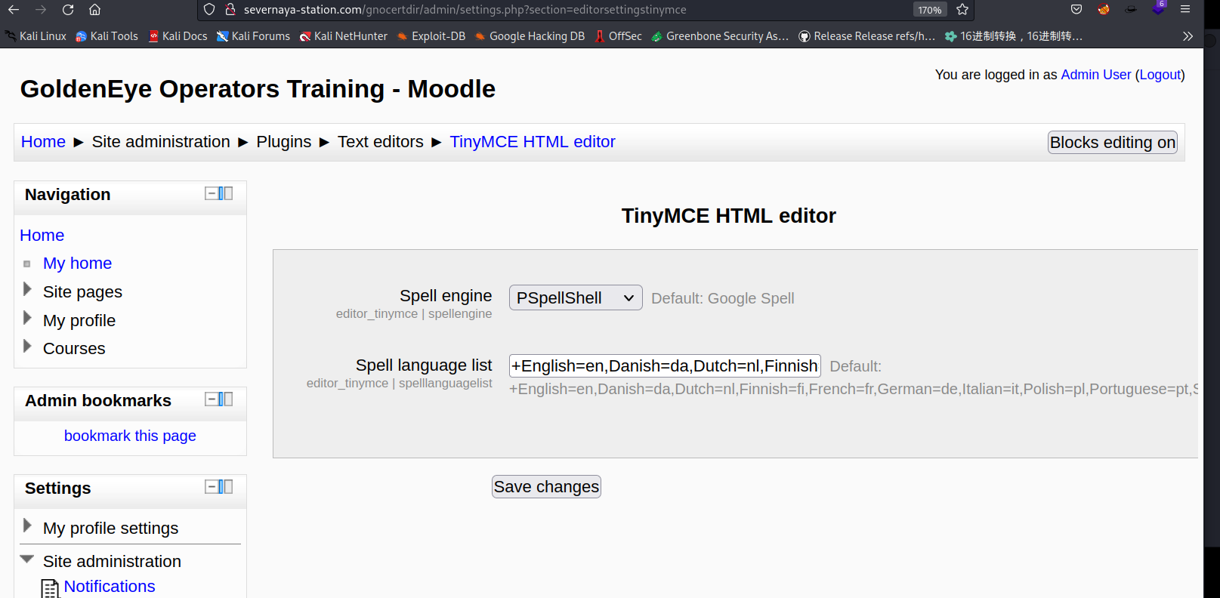Screen dimensions: 1220x598
Task: Expand the Courses tree node
Action: tap(27, 347)
